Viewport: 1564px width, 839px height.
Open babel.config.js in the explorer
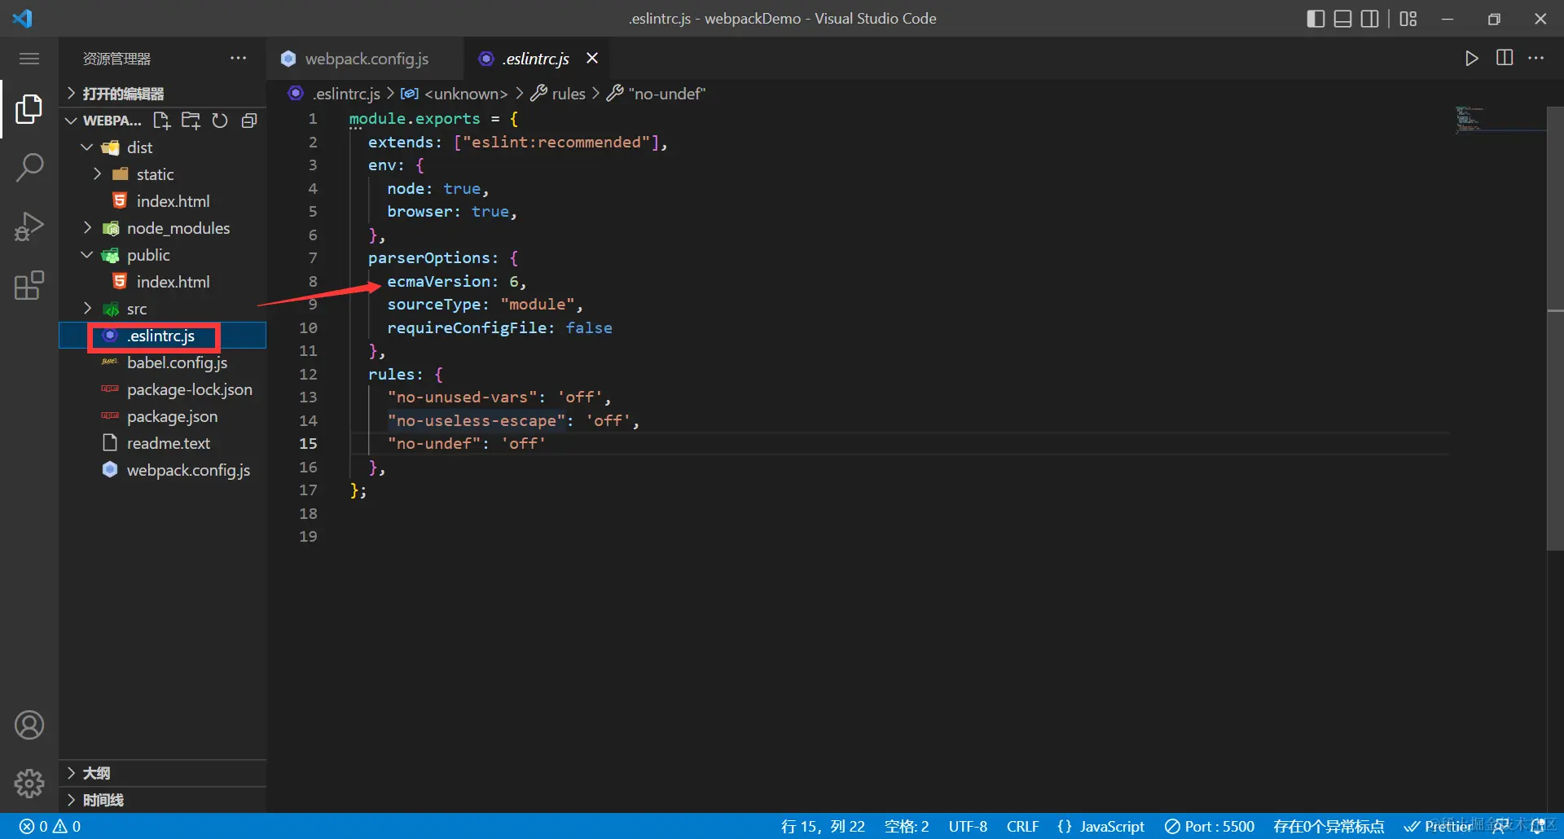pos(177,362)
